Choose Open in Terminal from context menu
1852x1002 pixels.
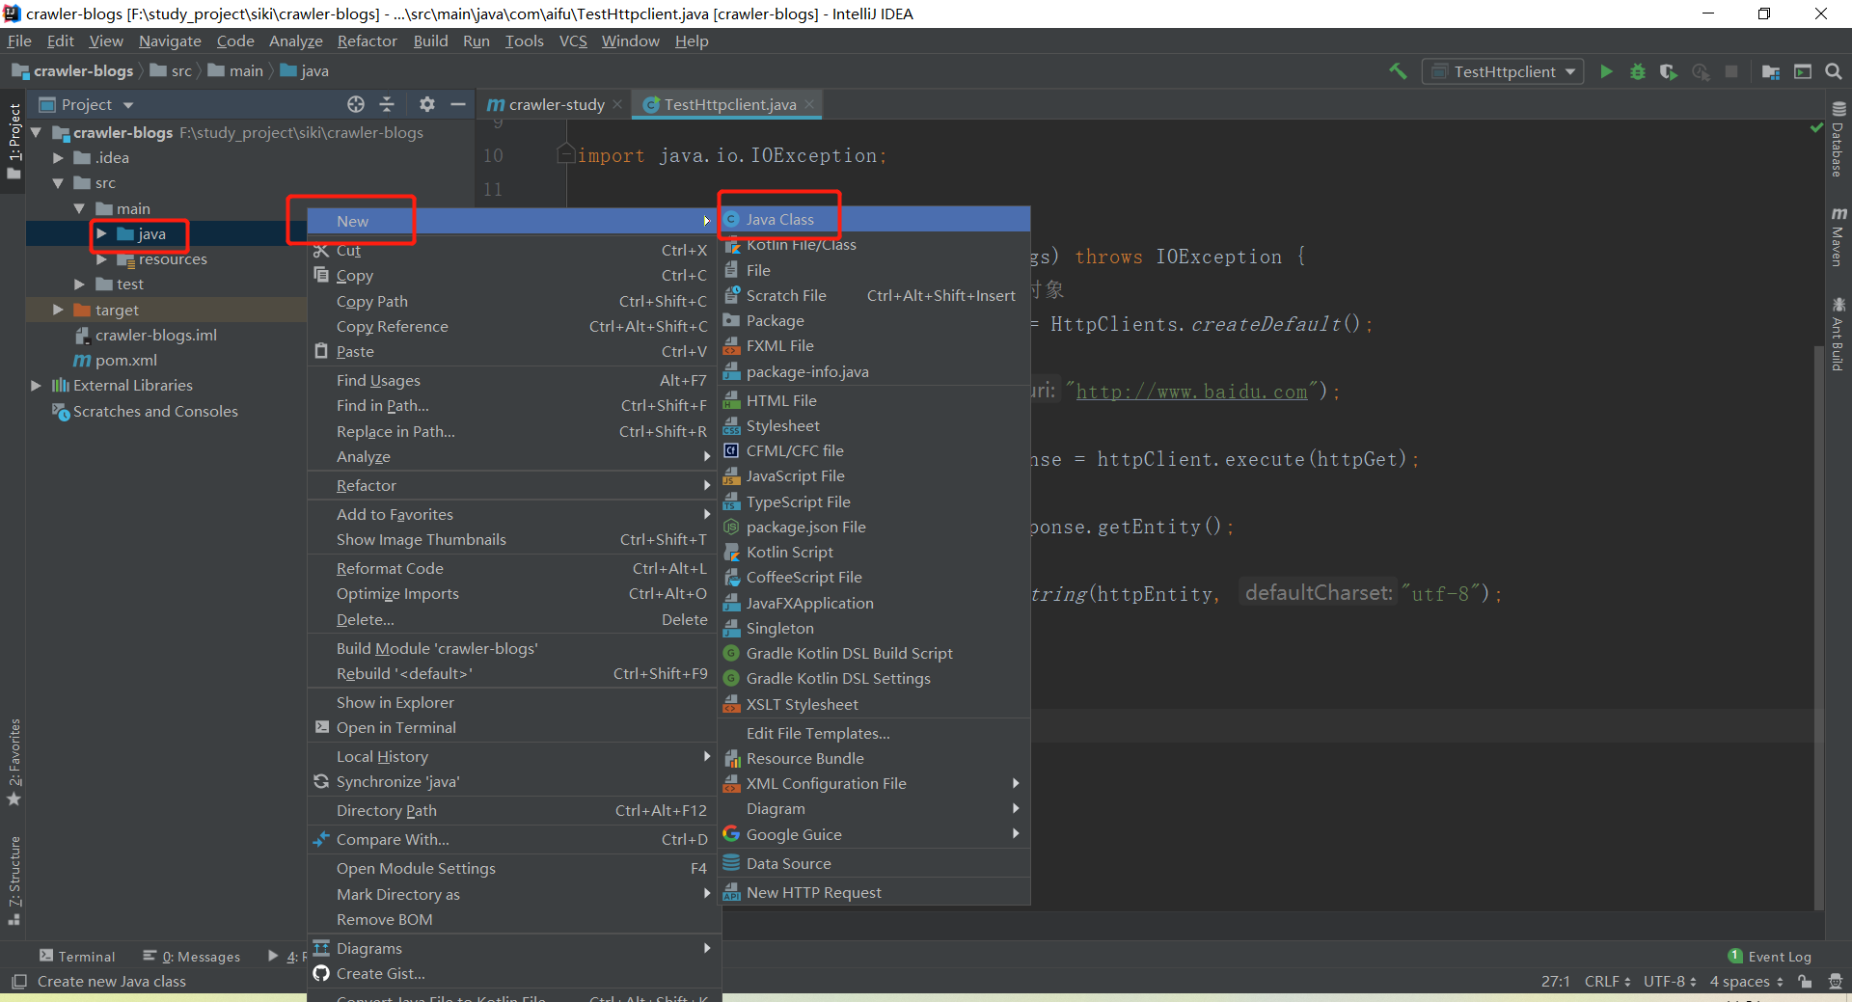395,728
